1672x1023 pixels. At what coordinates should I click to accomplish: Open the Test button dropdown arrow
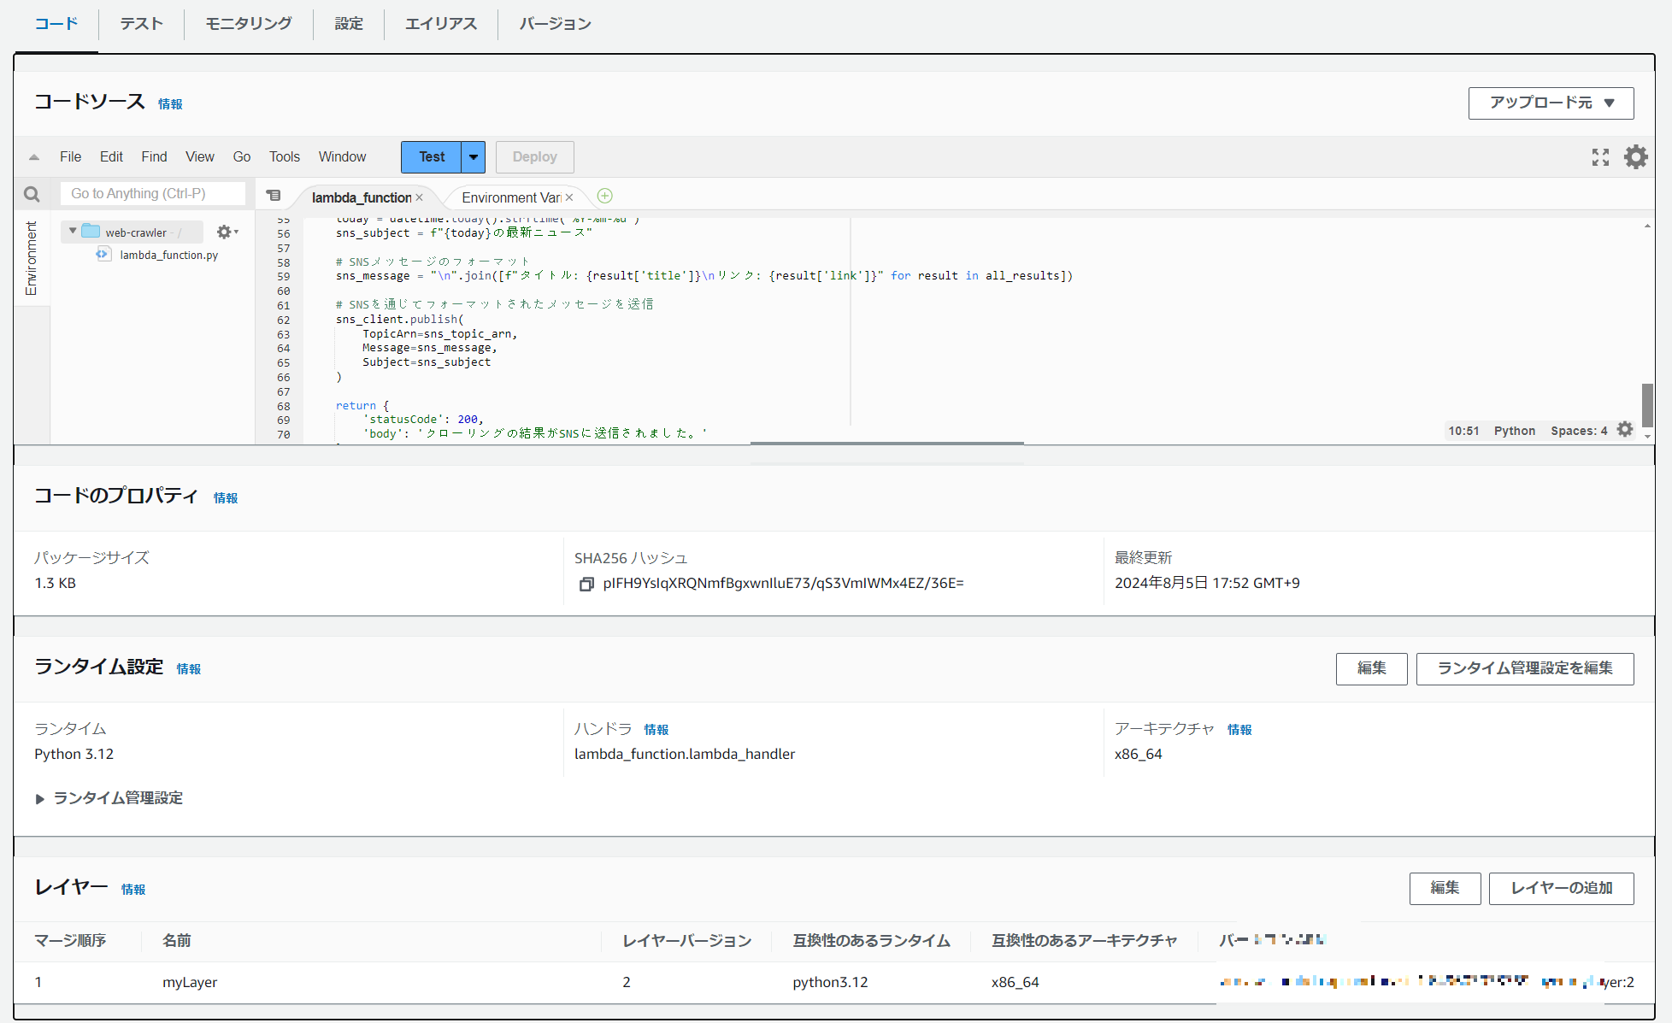473,157
